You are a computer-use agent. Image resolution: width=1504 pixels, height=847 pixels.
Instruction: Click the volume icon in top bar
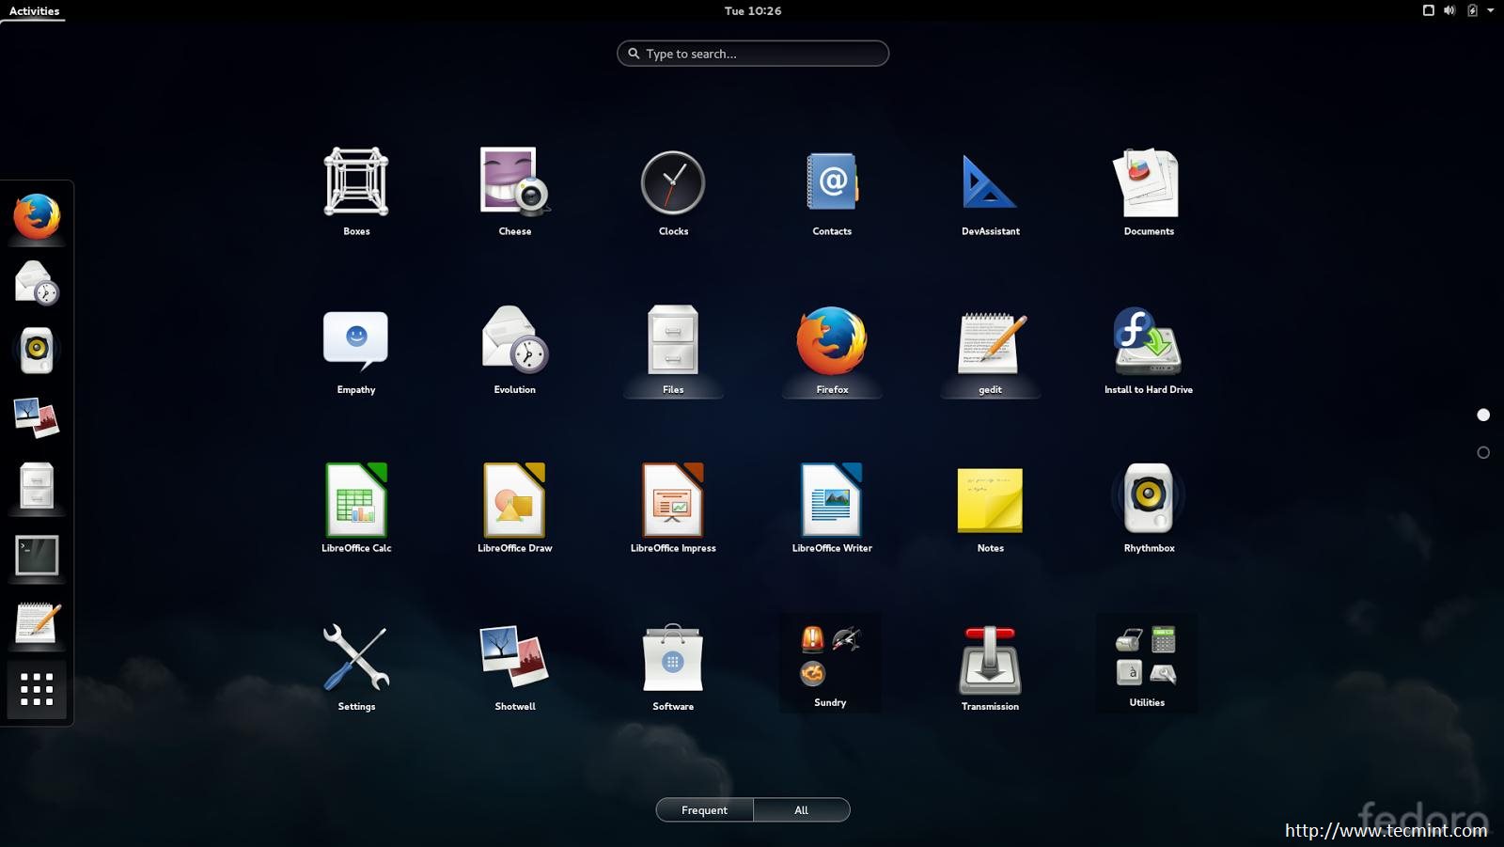1449,10
